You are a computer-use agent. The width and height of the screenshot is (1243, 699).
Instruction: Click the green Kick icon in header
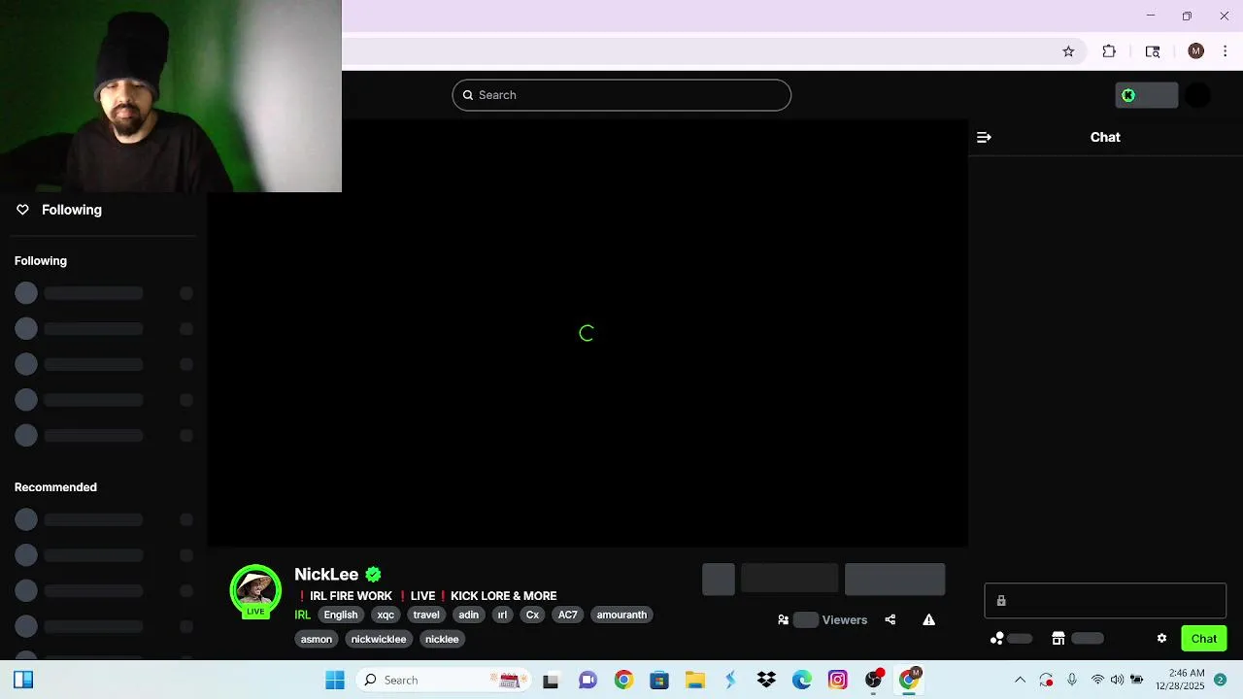click(1128, 95)
